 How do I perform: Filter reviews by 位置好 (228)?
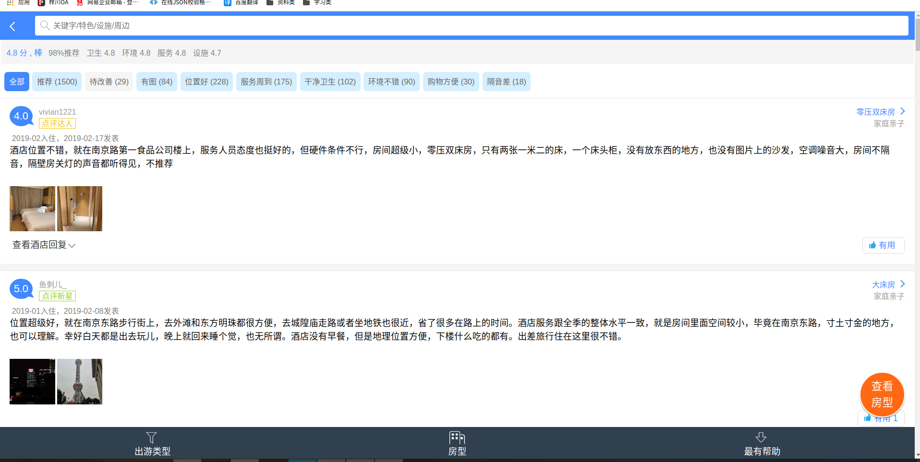click(x=206, y=82)
